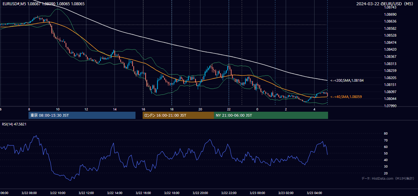The image size is (418, 196).
Task: Click RSI scale value 30
Action: coord(386,167)
